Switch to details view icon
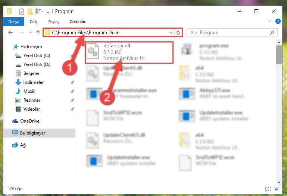Viewport: 287px width, 196px height. click(268, 189)
